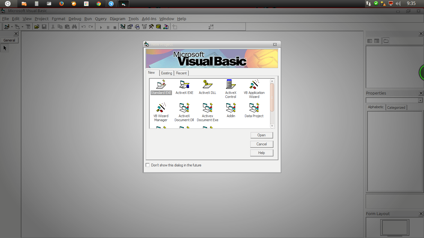424x238 pixels.
Task: Open the Properties object dropdown list
Action: tap(420, 100)
